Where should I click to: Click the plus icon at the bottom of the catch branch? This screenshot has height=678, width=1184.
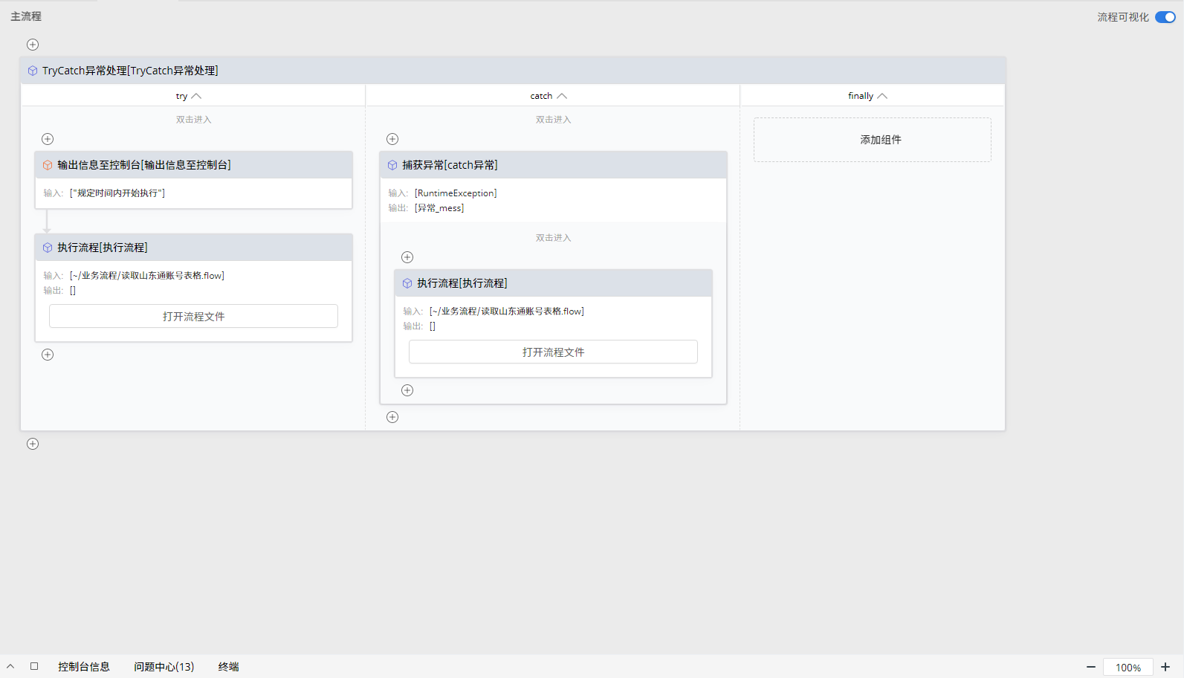click(392, 417)
